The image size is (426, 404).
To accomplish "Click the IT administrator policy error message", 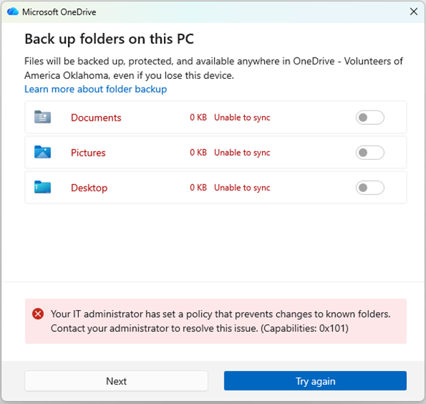I will coord(220,321).
